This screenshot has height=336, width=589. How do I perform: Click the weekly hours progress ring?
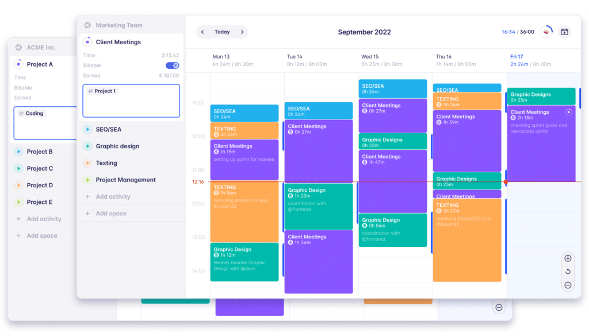coord(547,31)
